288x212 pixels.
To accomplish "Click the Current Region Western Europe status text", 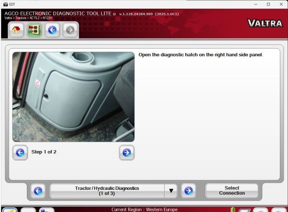I will [144, 210].
